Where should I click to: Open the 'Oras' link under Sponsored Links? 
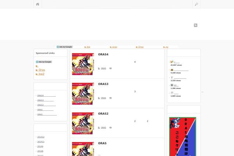tap(41, 70)
